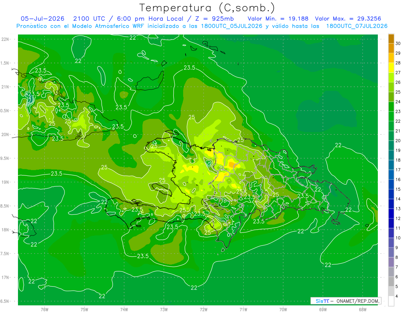Click the '76W' longitude axis label

(44, 310)
